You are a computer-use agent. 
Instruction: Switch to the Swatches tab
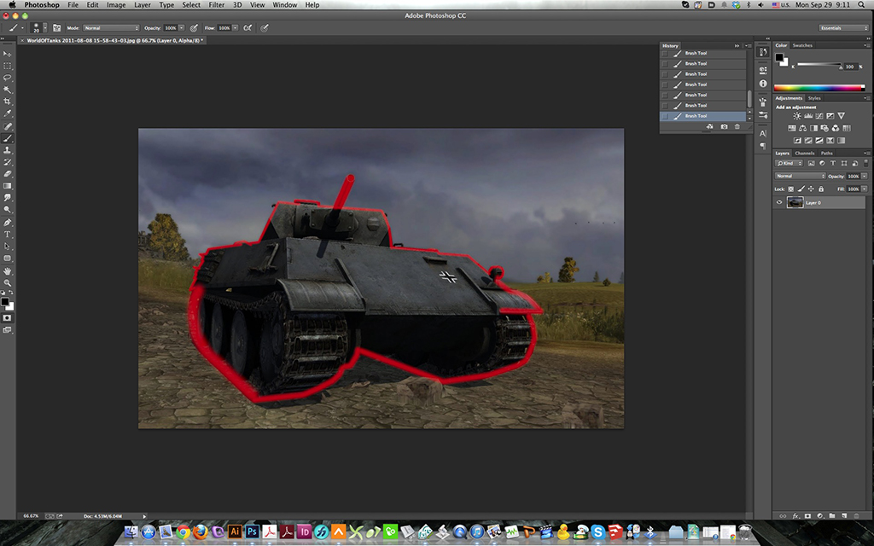(802, 45)
